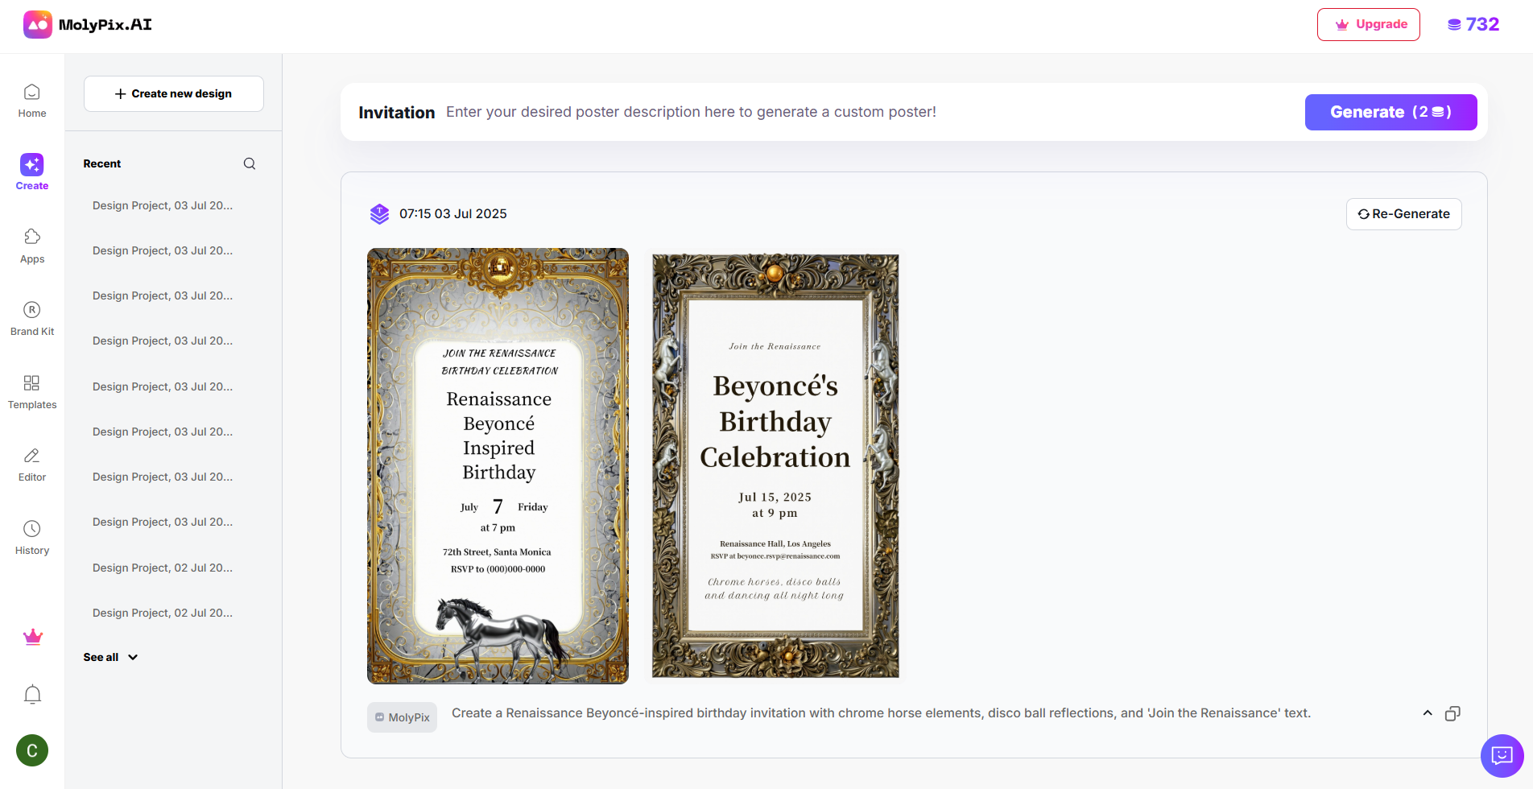This screenshot has width=1533, height=789.
Task: Click the Re-Generate button
Action: click(x=1404, y=214)
